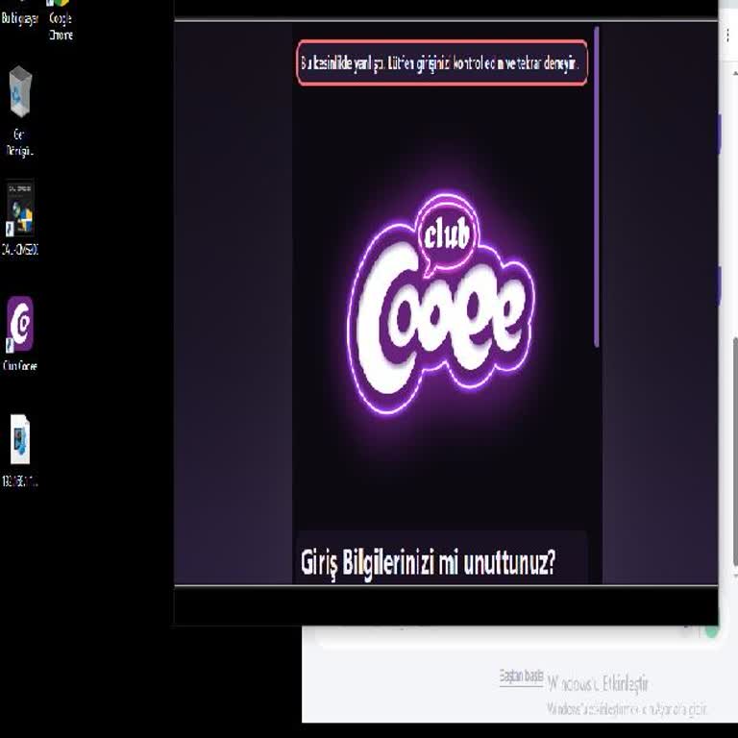Viewport: 738px width, 738px height.
Task: Click the gray vertical scrollbar of the background window
Action: (x=735, y=452)
